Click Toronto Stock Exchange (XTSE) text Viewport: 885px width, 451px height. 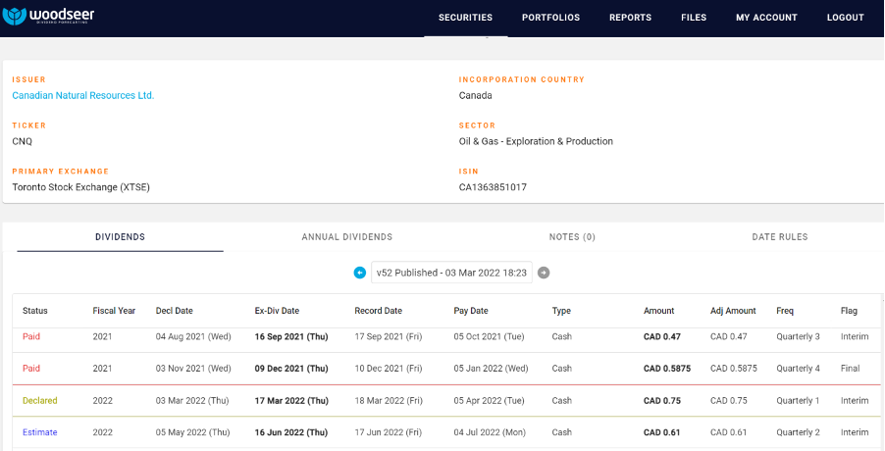[x=81, y=187]
